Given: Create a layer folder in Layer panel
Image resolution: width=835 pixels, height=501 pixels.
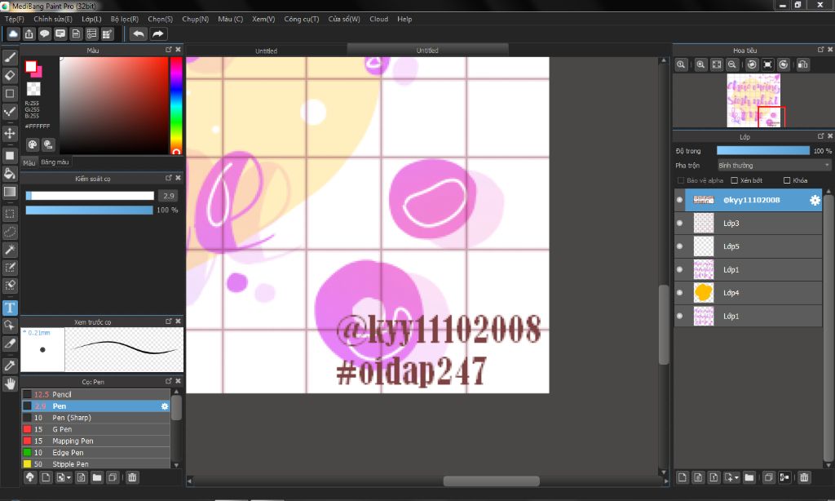Looking at the screenshot, I should pos(749,477).
